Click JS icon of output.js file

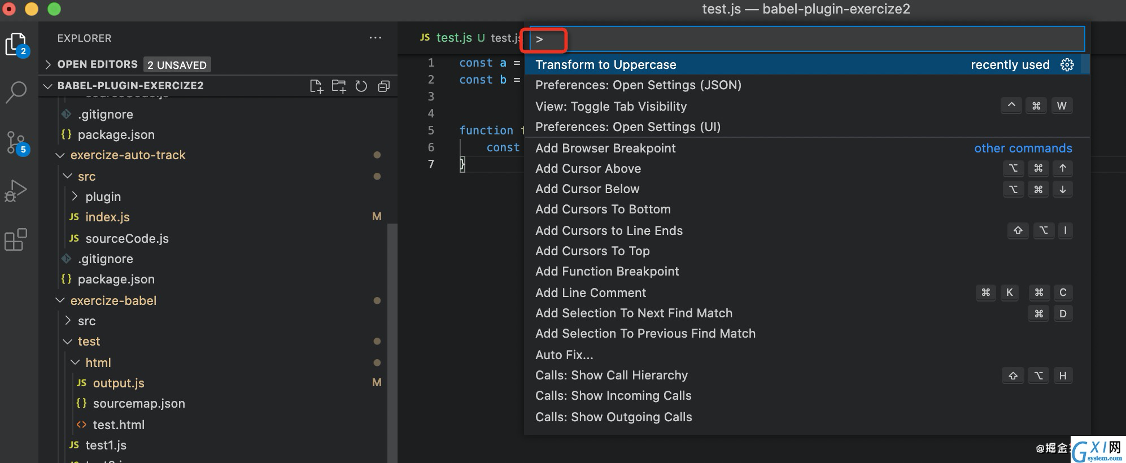pos(81,383)
